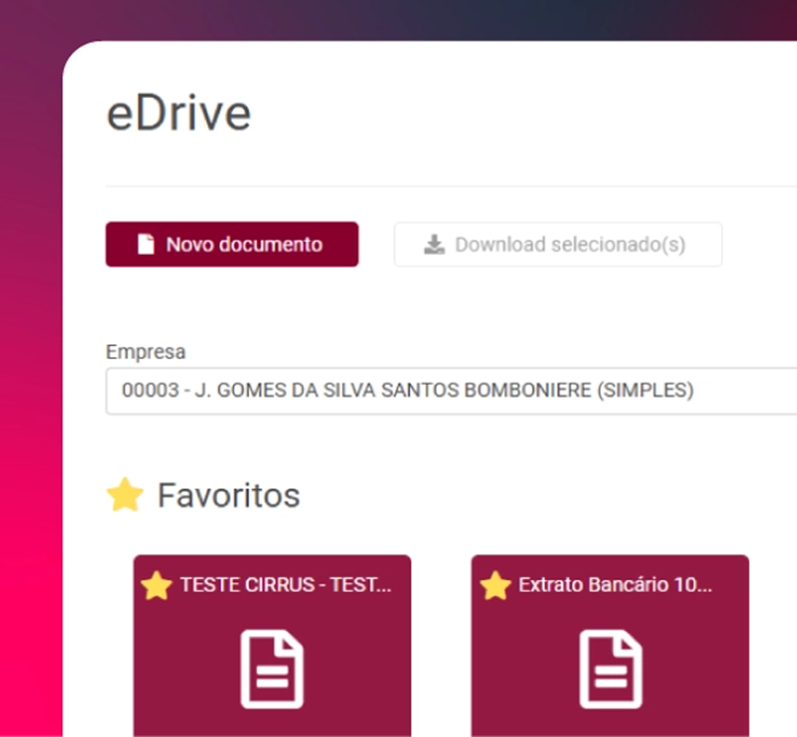Open the Extrato Bancário file icon
This screenshot has width=797, height=737.
tap(610, 670)
